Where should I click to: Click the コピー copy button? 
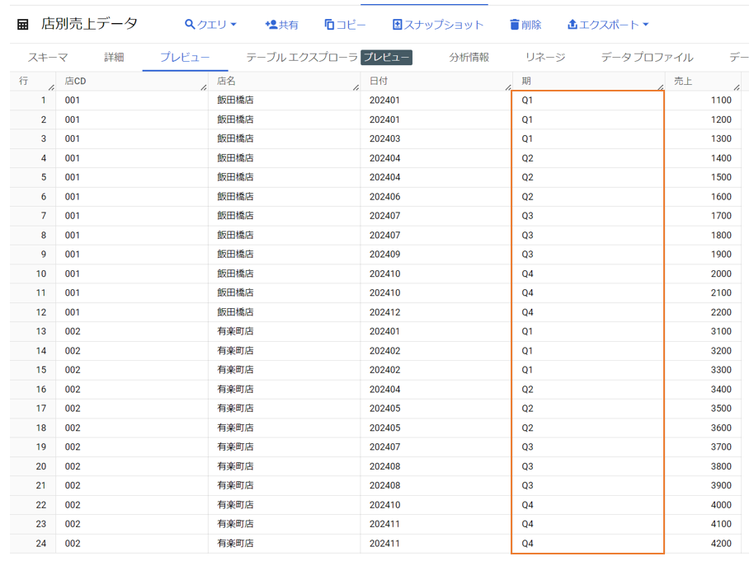pyautogui.click(x=345, y=25)
